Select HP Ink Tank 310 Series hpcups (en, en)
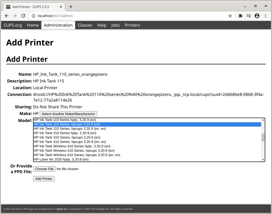Image resolution: width=272 pixels, height=214 pixels. click(x=147, y=142)
